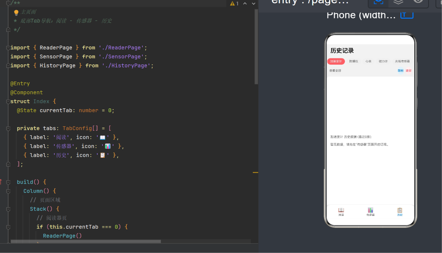Select the 磁力计 chip in phone preview
Screen dimensions: 442x253
click(x=383, y=62)
